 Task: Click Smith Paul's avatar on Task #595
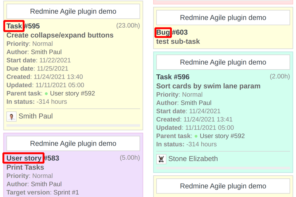coord(11,116)
